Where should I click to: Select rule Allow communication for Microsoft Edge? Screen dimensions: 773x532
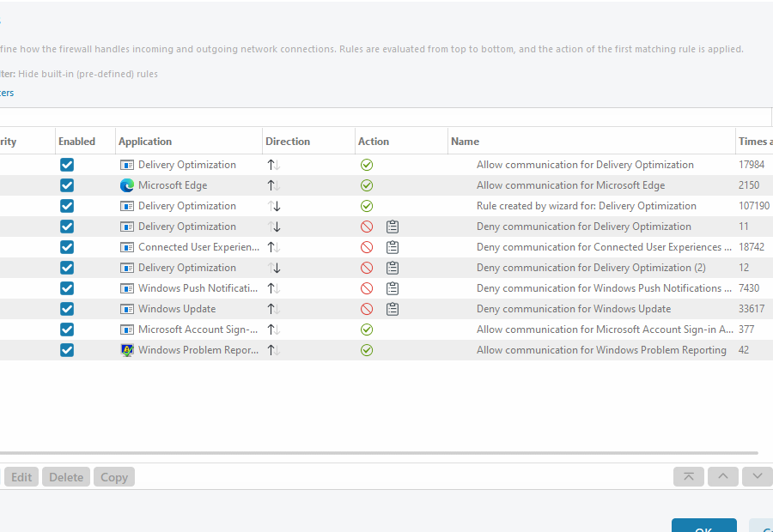(x=570, y=185)
